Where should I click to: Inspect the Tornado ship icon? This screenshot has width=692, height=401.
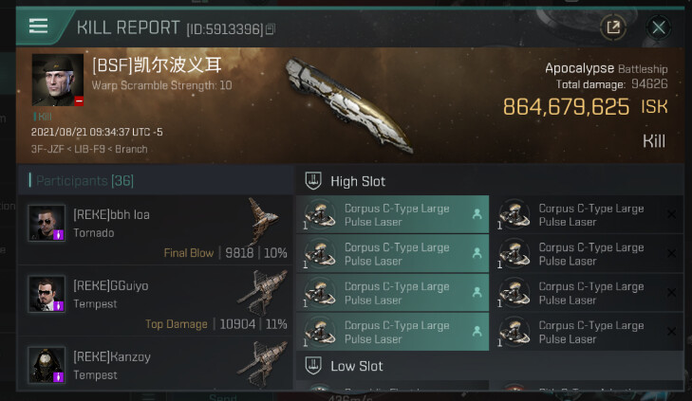click(263, 220)
